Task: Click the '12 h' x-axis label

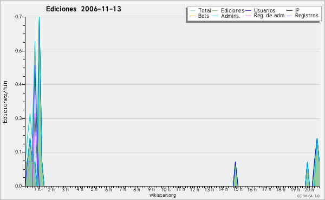Action: pos(194,189)
